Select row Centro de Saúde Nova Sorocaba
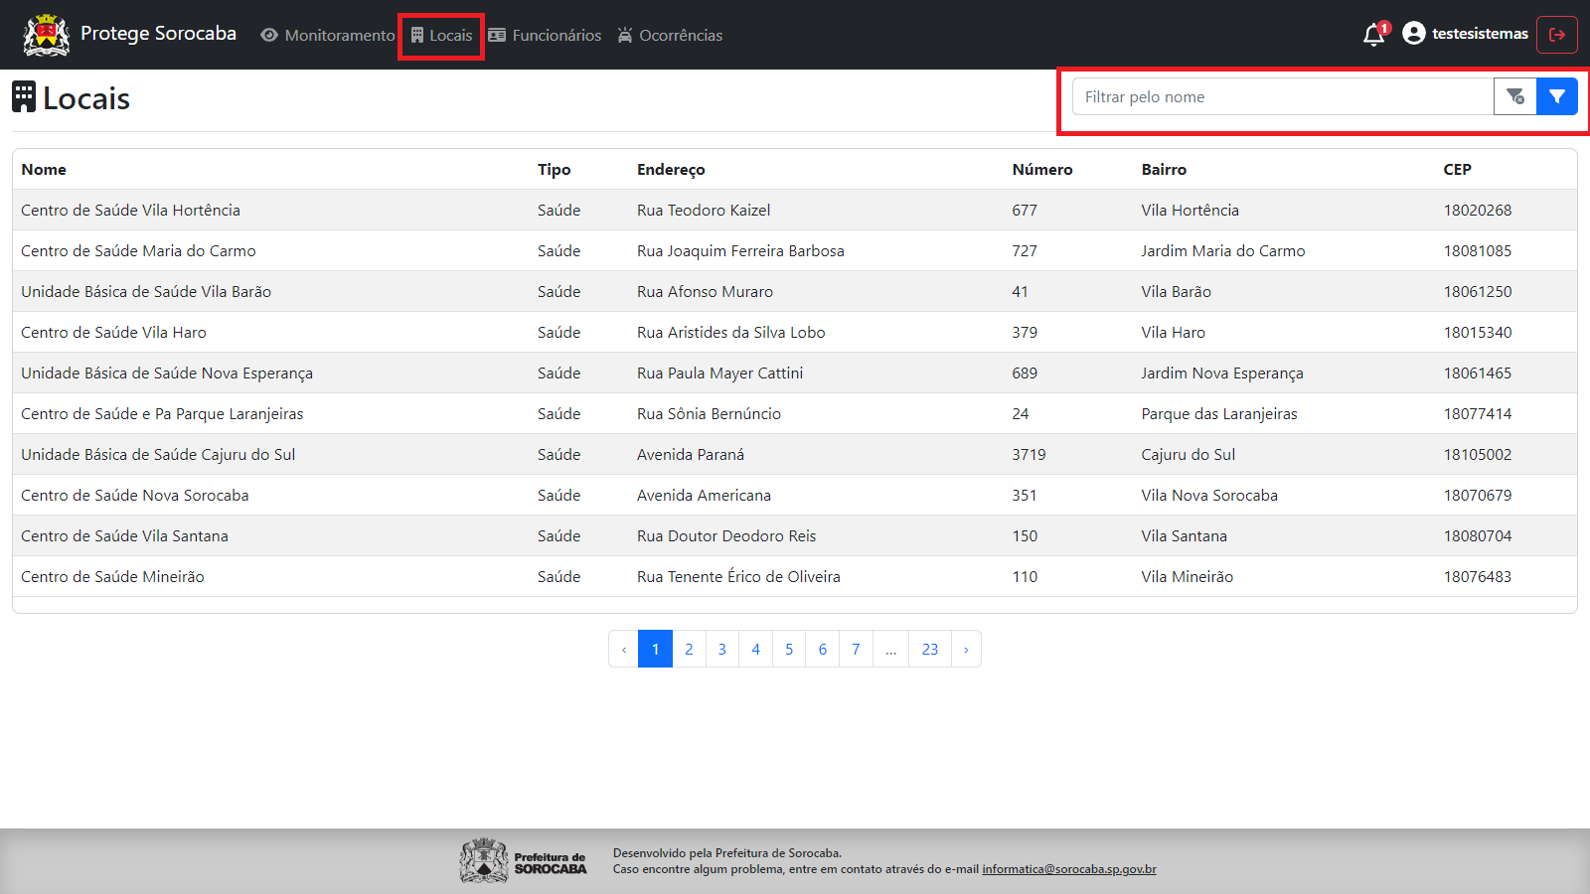1590x894 pixels. click(x=795, y=495)
